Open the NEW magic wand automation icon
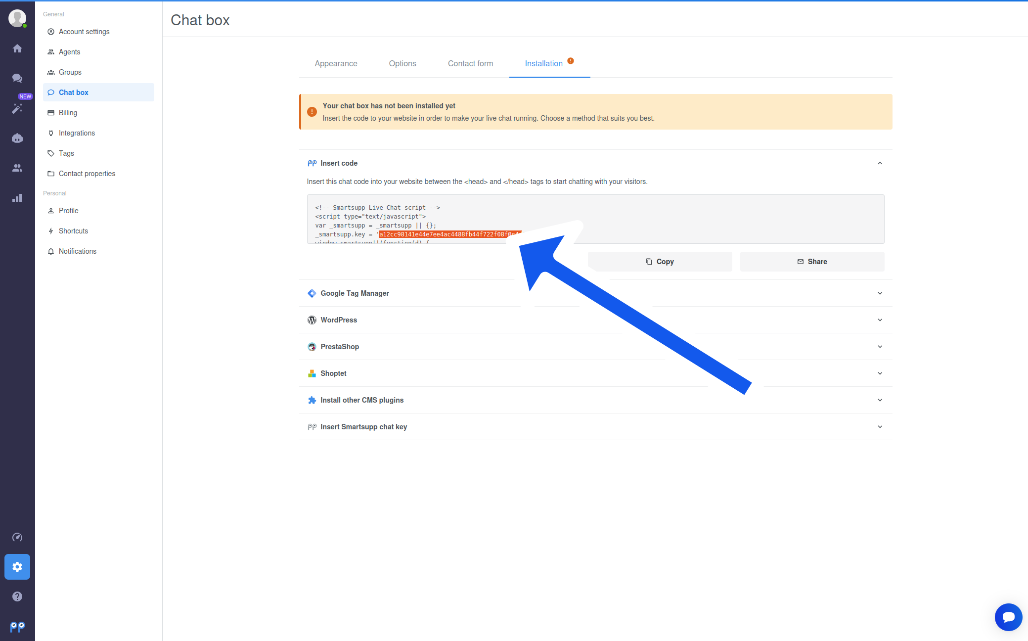Image resolution: width=1028 pixels, height=641 pixels. [17, 108]
